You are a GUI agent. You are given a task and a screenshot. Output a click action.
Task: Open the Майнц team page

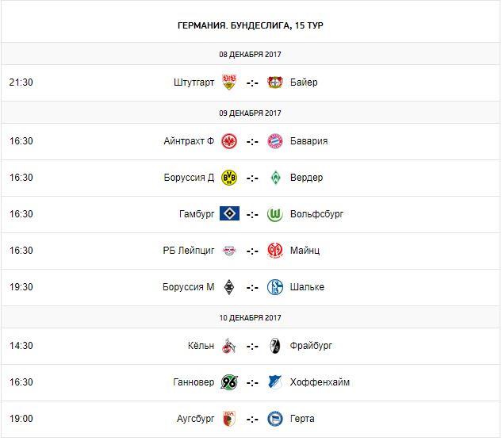(306, 251)
